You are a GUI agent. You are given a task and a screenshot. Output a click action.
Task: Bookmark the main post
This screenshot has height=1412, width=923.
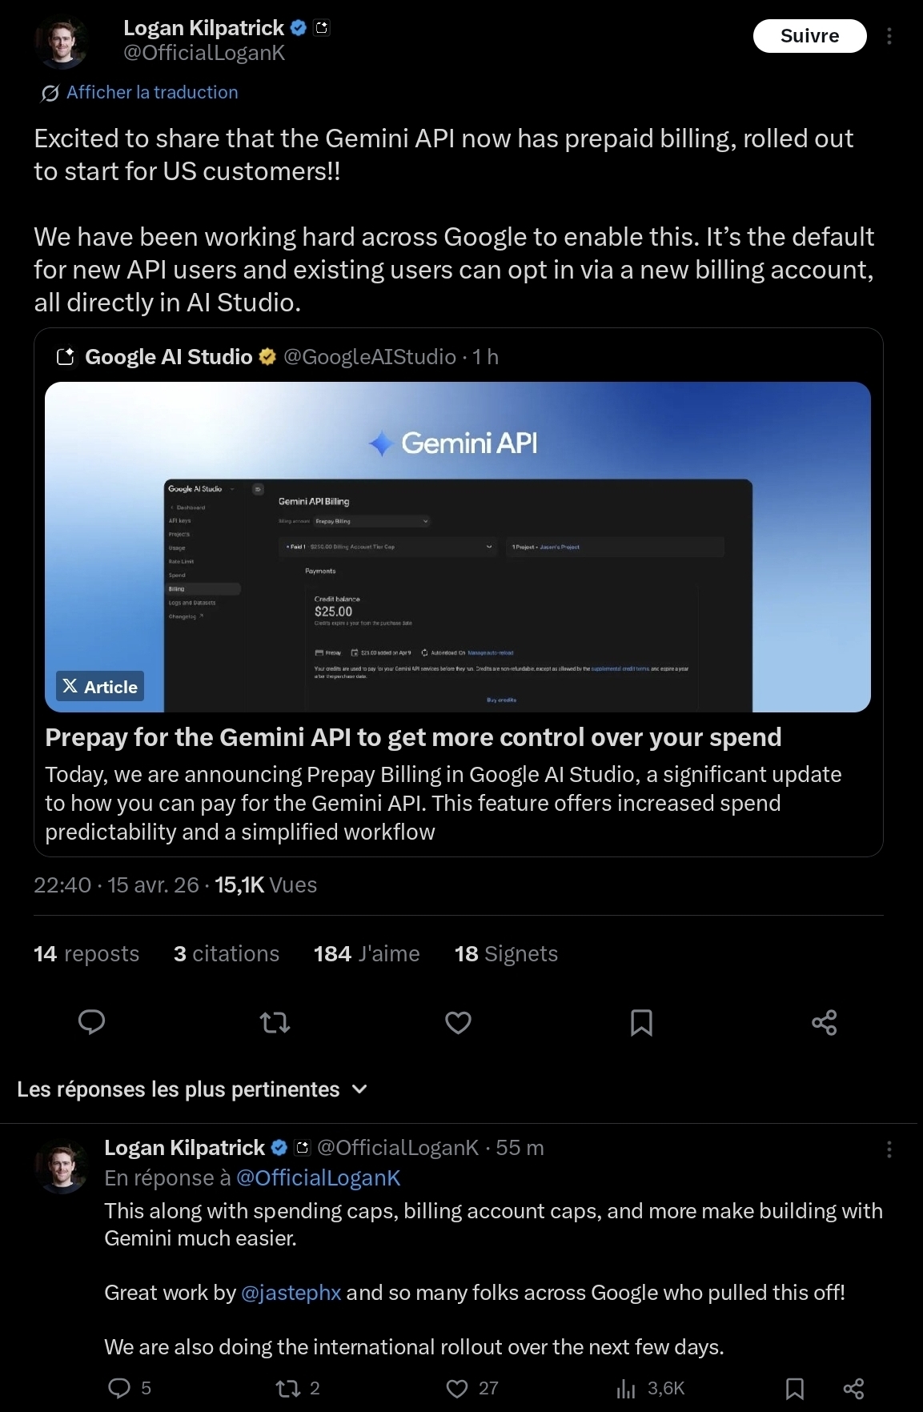[641, 1022]
